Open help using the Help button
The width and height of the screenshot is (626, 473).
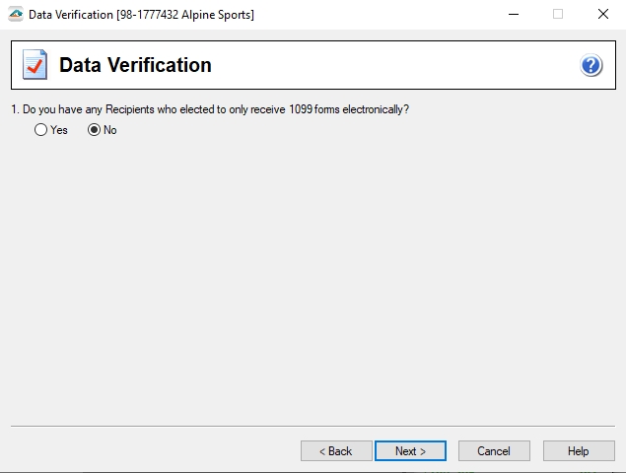[x=578, y=450]
